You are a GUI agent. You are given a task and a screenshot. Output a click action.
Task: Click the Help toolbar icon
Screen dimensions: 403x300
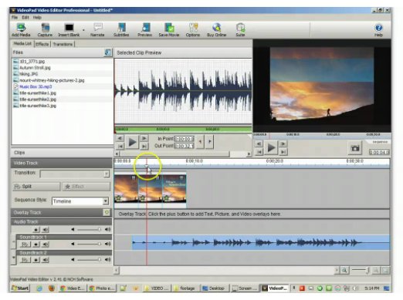(378, 30)
